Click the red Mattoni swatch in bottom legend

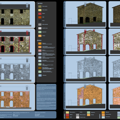click(x=67, y=115)
